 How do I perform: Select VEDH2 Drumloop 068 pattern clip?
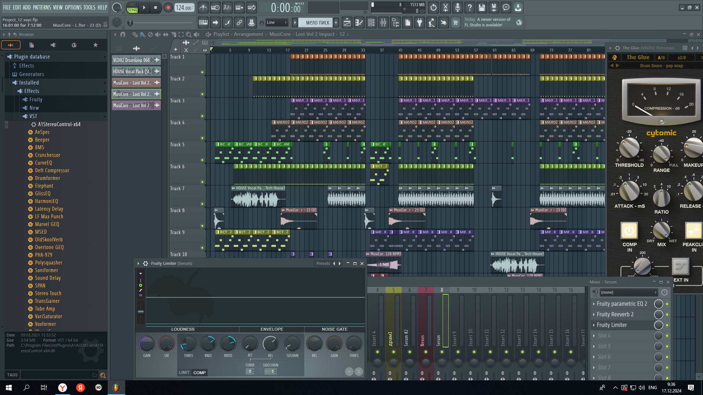[131, 60]
